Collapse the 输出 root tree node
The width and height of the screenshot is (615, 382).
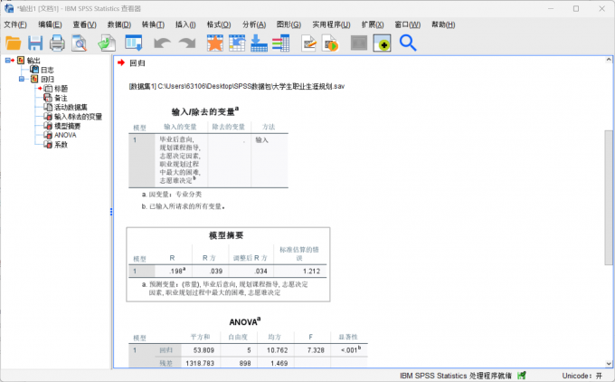tap(7, 60)
